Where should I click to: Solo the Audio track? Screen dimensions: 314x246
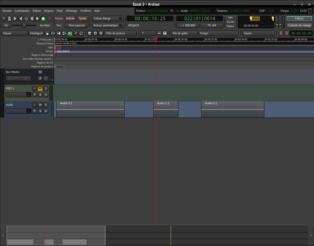click(x=46, y=105)
